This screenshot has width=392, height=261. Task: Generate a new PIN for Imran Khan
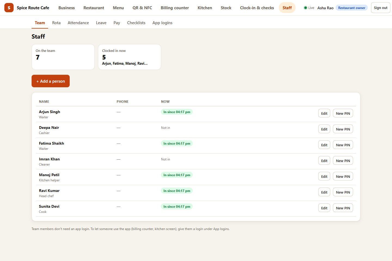tap(343, 161)
